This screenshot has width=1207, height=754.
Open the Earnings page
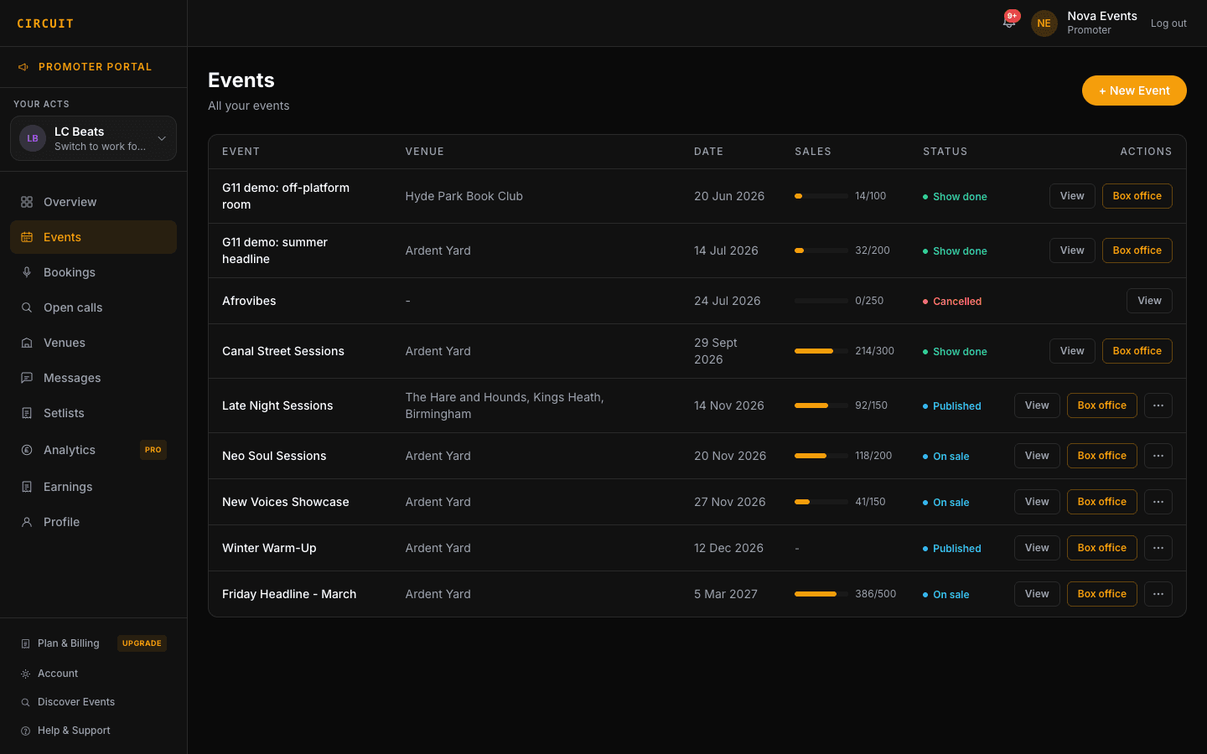tap(93, 487)
